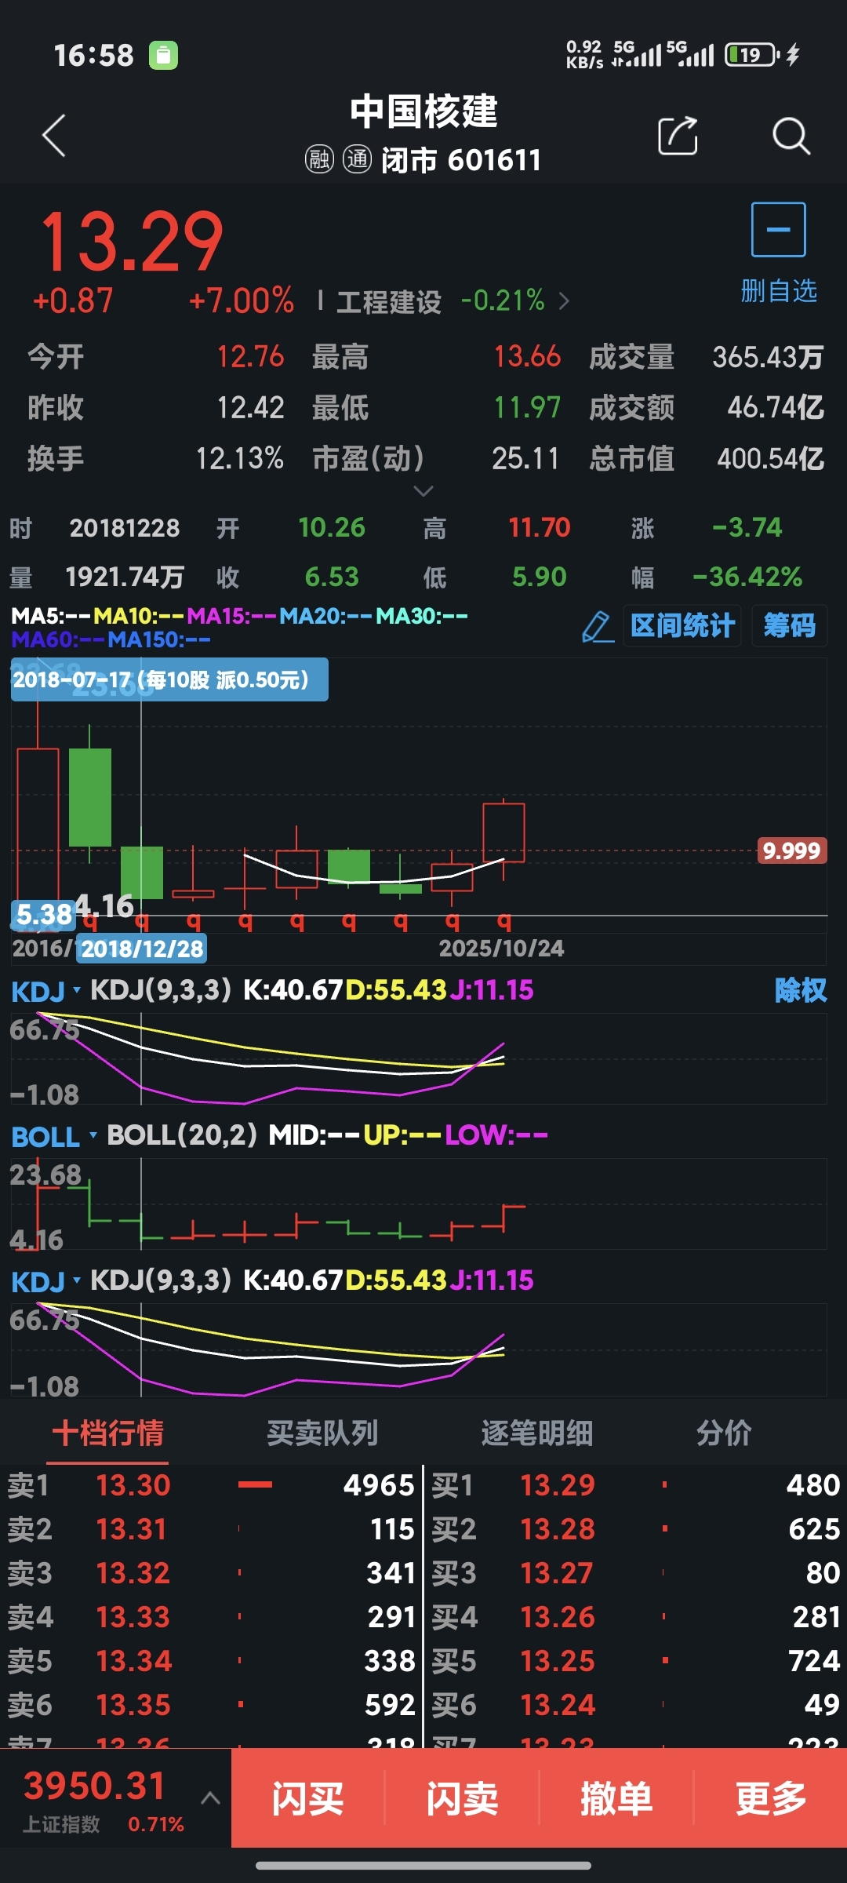This screenshot has height=1883, width=847.
Task: Tap the last red candlestick on chart
Action: click(x=503, y=832)
